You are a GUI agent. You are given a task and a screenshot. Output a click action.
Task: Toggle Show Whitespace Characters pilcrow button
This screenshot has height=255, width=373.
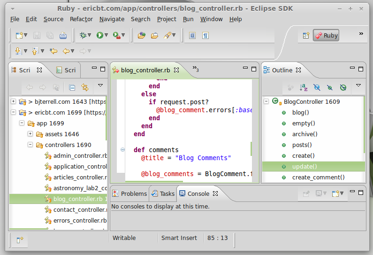(206, 35)
